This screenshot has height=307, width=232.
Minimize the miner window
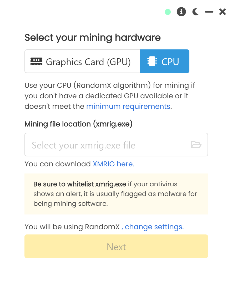(x=209, y=12)
